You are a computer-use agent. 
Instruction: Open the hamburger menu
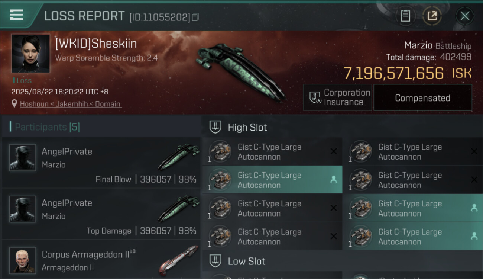(x=16, y=15)
